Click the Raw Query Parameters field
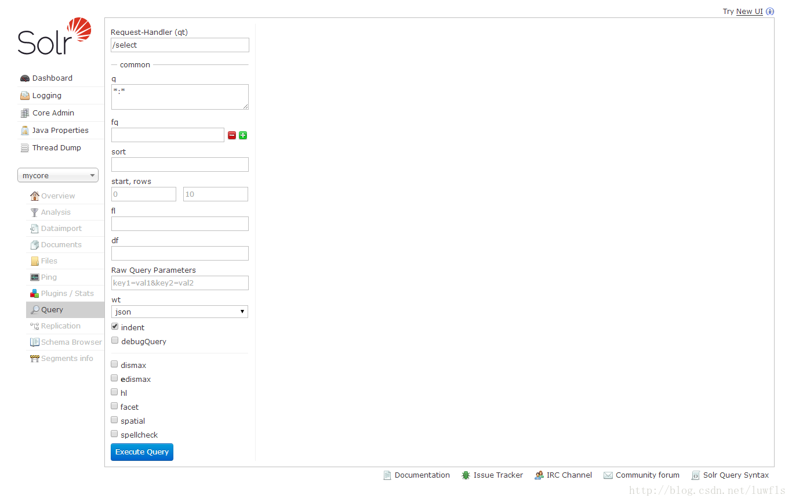 click(180, 283)
